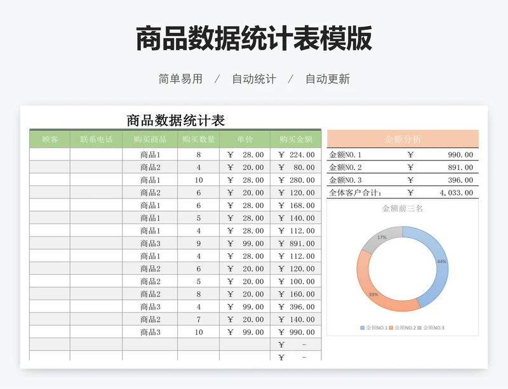Click the 全体客户合计 label cell
This screenshot has width=508, height=389.
355,193
